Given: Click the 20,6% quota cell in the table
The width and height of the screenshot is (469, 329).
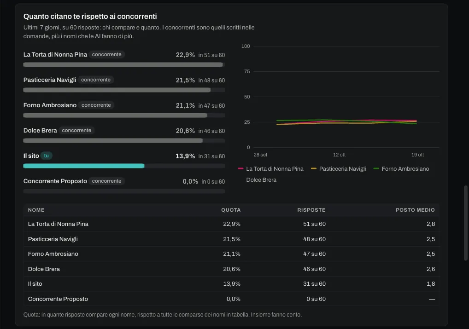Looking at the screenshot, I should tap(232, 269).
